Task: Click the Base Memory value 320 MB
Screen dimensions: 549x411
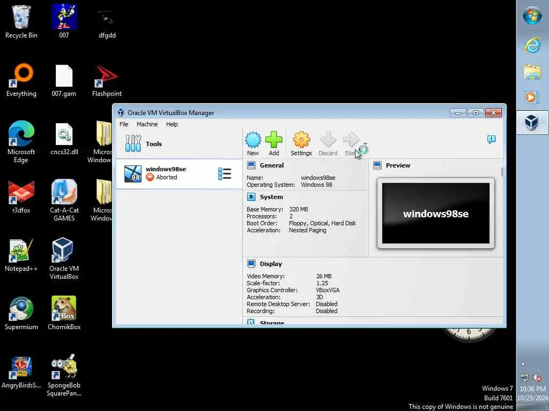Action: coord(299,209)
